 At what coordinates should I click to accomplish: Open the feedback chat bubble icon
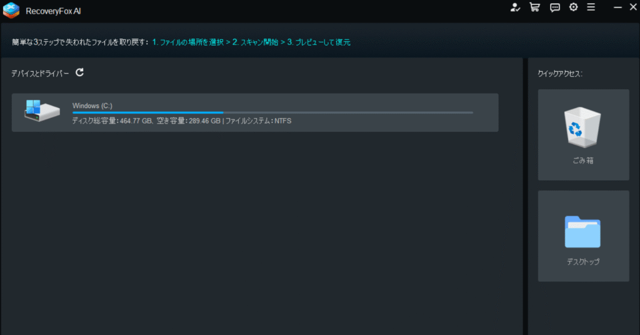coord(554,7)
